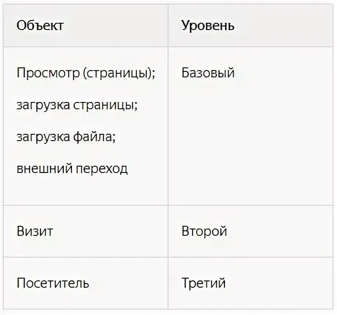Click the word "загрузка" before "файла"
The image size is (337, 315).
[43, 137]
